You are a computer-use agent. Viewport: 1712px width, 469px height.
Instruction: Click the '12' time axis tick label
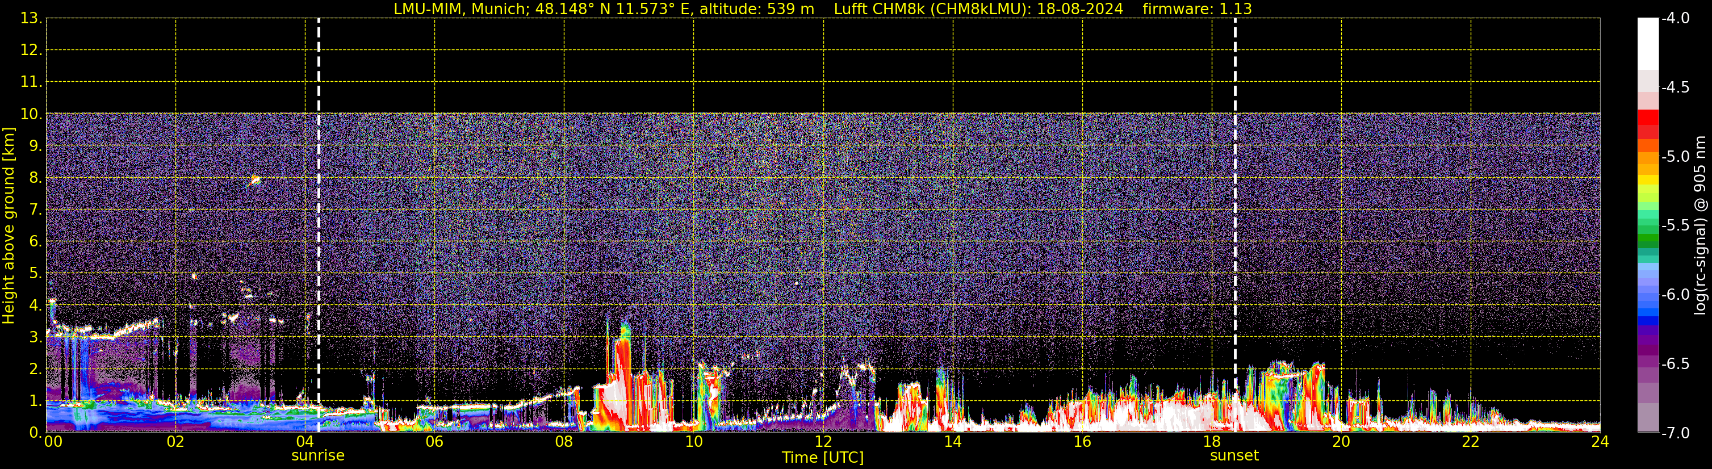coord(823,442)
